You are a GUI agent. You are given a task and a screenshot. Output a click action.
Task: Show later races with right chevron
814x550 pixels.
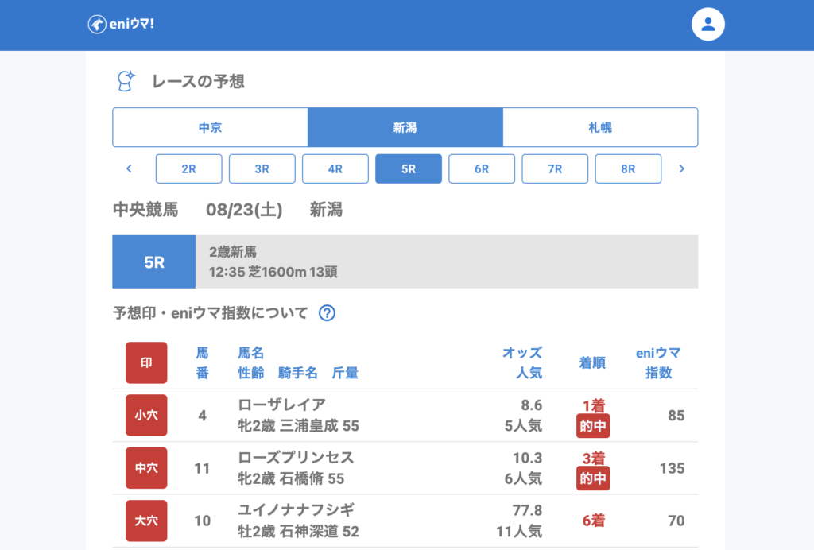681,168
